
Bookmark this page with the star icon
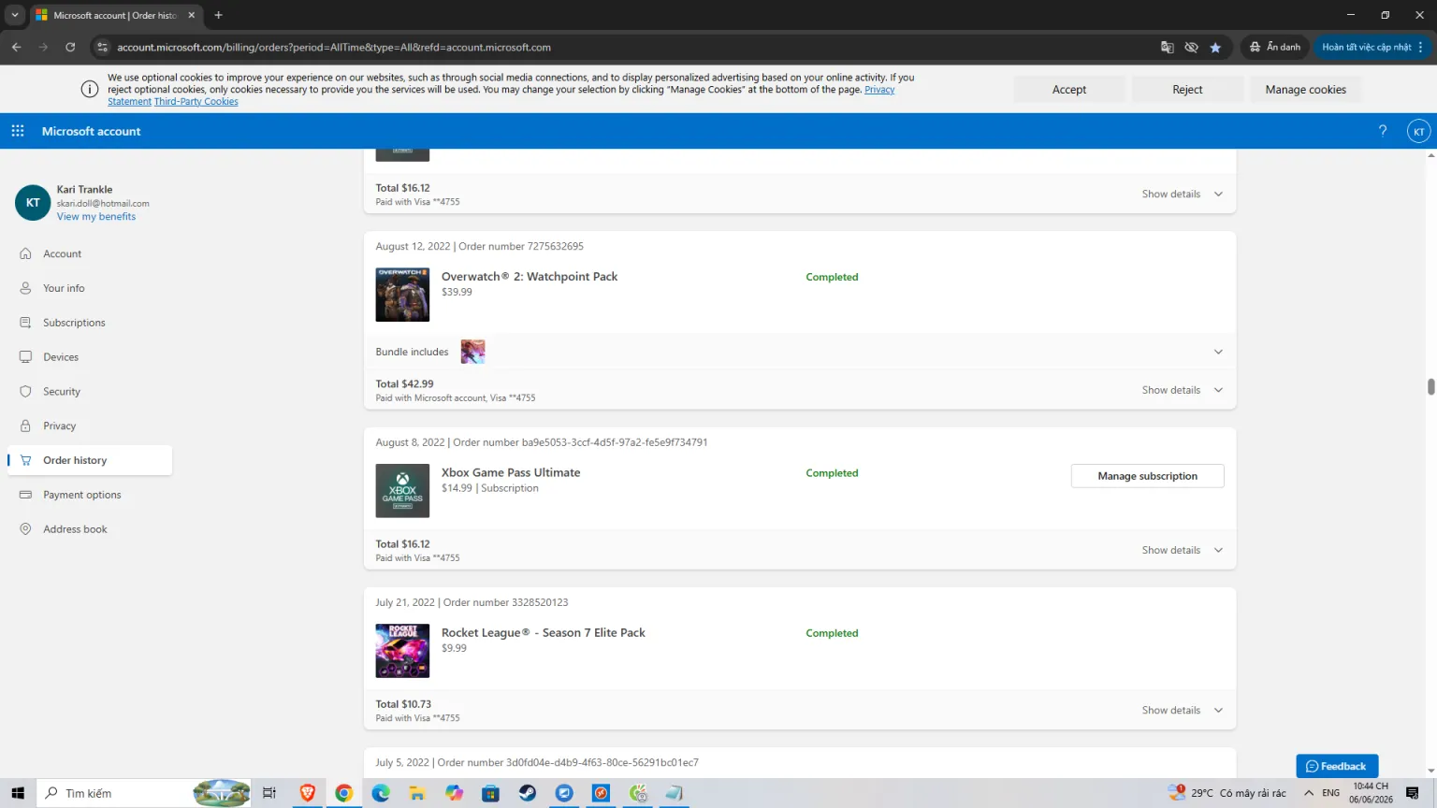click(1215, 47)
